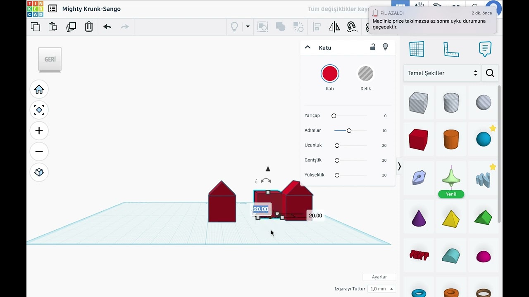Pick the Scribble pen shape
The width and height of the screenshot is (529, 297).
point(418,178)
